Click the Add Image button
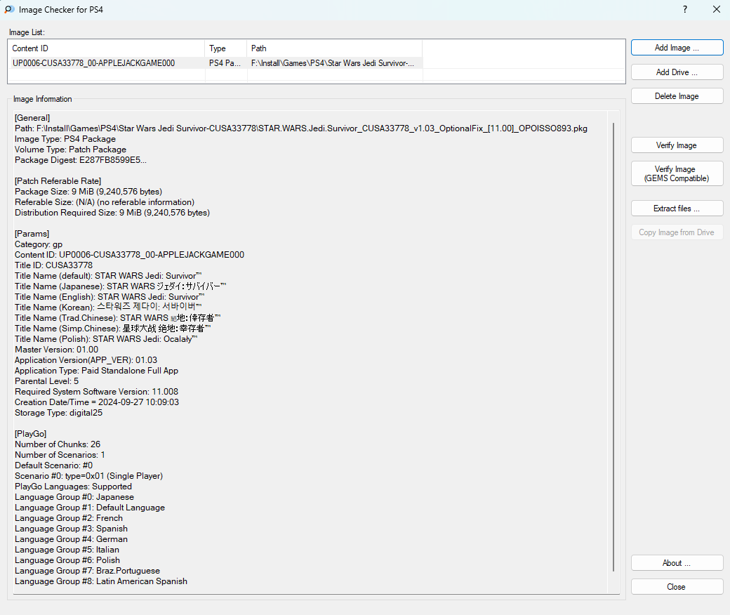 point(677,48)
